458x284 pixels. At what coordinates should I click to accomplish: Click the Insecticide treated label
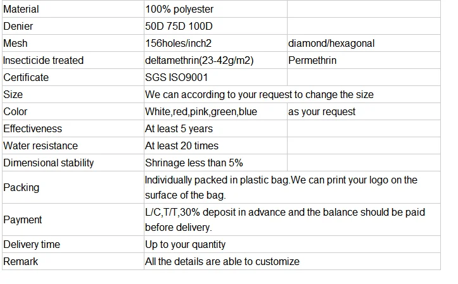(44, 60)
